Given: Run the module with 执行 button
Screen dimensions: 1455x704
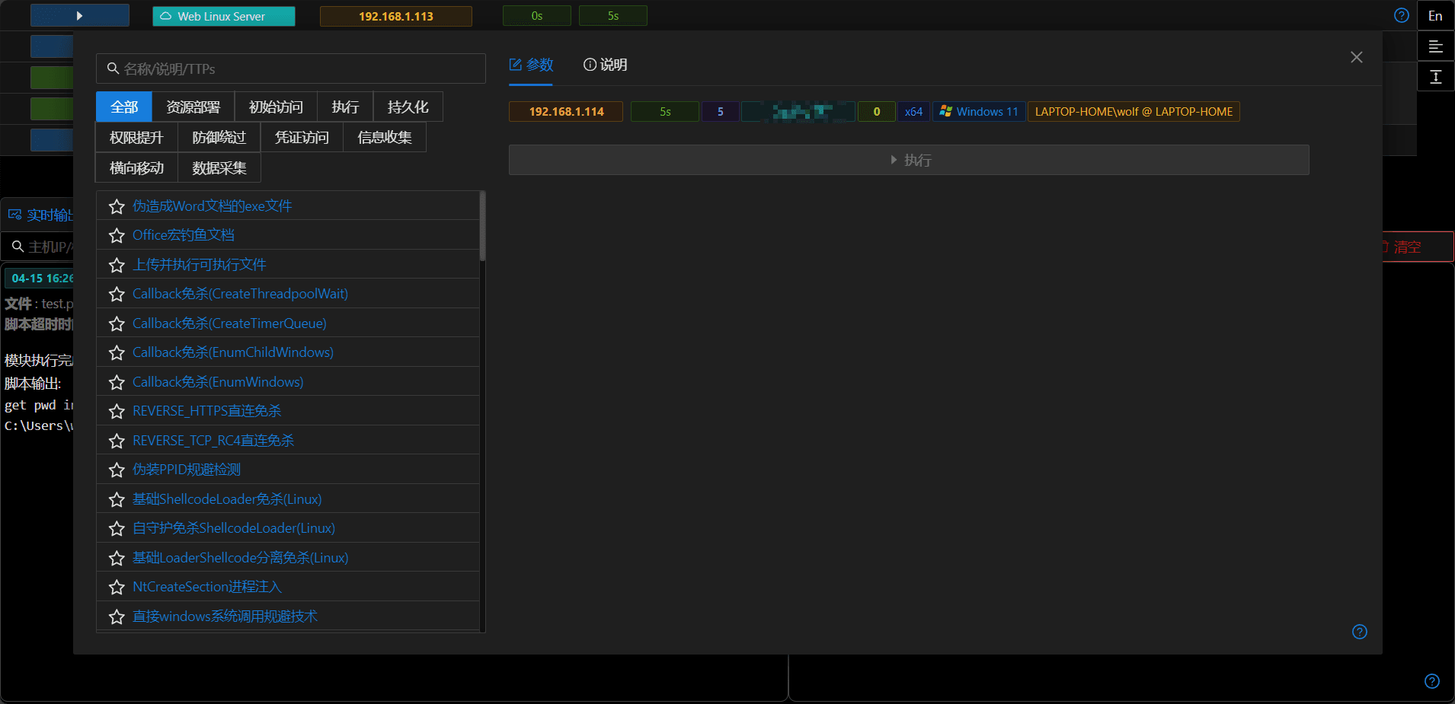Looking at the screenshot, I should point(909,160).
